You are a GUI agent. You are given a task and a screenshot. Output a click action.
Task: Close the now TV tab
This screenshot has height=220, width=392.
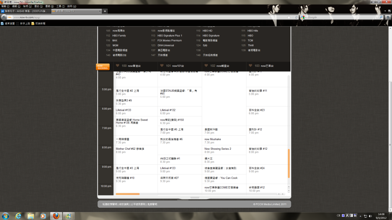(x=100, y=11)
